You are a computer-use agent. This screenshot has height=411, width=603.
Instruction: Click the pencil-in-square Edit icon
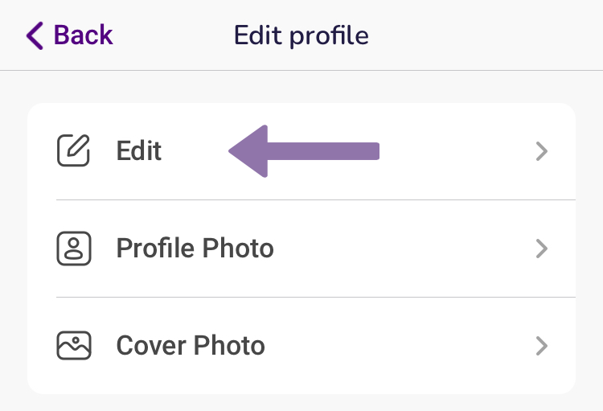pyautogui.click(x=73, y=150)
